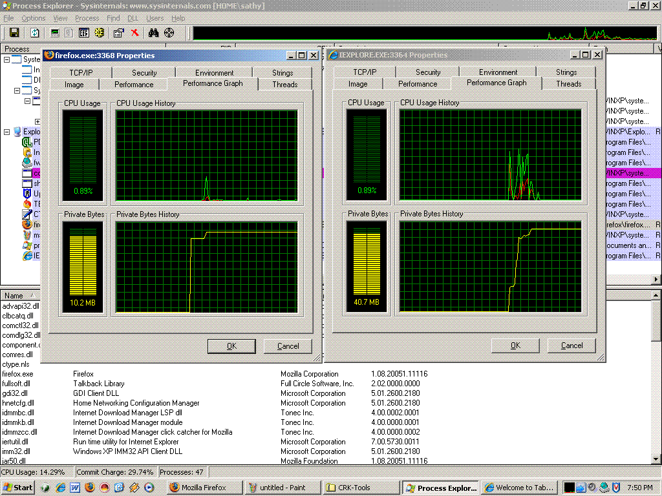
Task: Collapse the second-level Sy... process node
Action: [17, 90]
